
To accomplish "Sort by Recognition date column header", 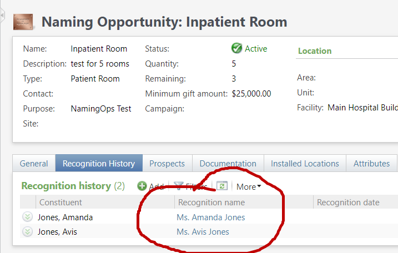I will (x=348, y=203).
